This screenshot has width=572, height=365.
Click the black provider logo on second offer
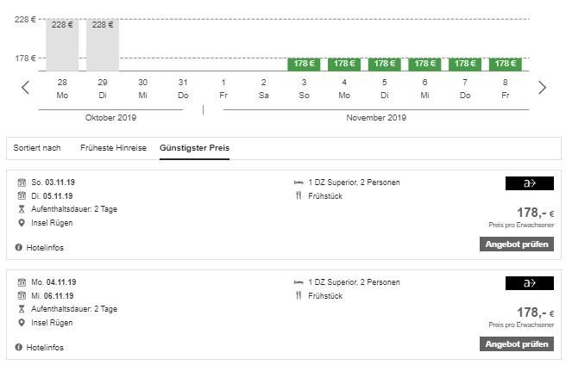tap(530, 283)
